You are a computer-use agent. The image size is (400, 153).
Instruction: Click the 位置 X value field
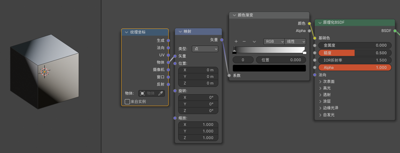click(x=198, y=70)
